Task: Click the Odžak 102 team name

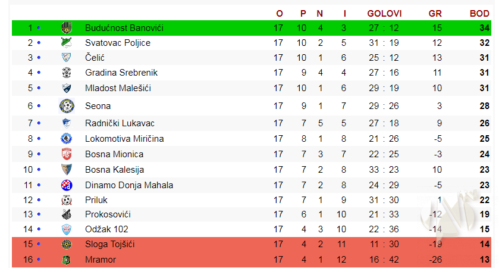Action: [106, 229]
